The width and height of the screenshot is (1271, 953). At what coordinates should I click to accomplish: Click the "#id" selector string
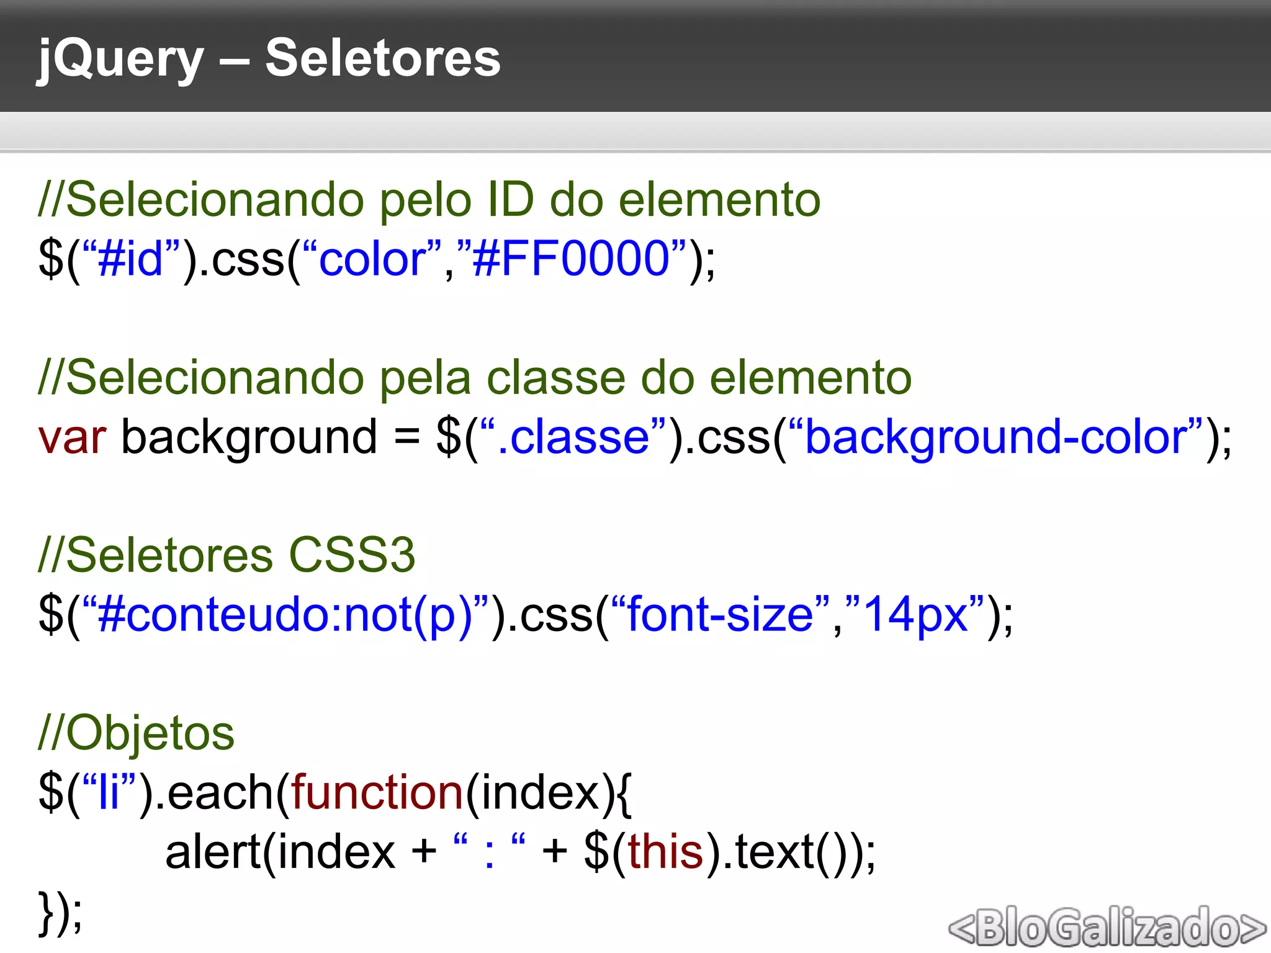[x=130, y=259]
